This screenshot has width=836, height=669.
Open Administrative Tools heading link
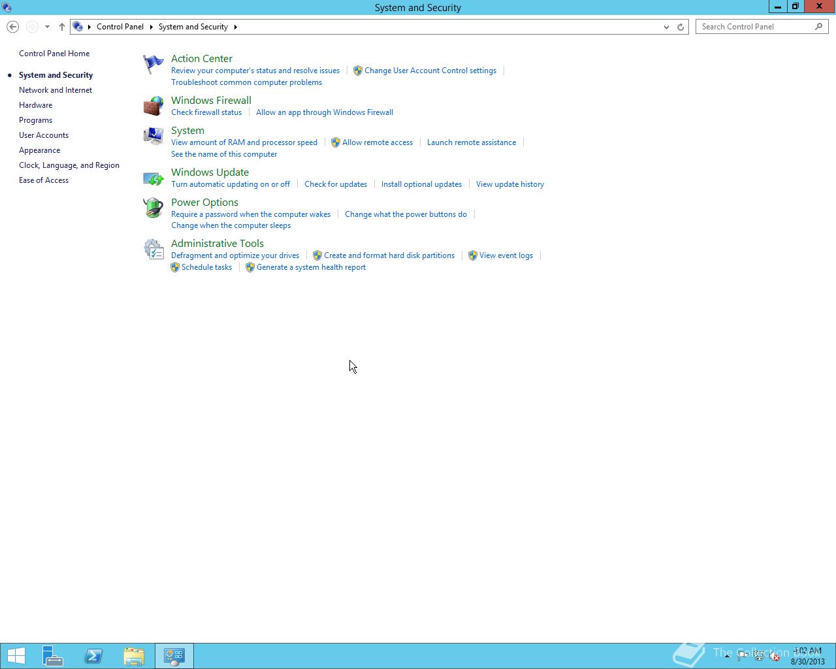pyautogui.click(x=217, y=244)
